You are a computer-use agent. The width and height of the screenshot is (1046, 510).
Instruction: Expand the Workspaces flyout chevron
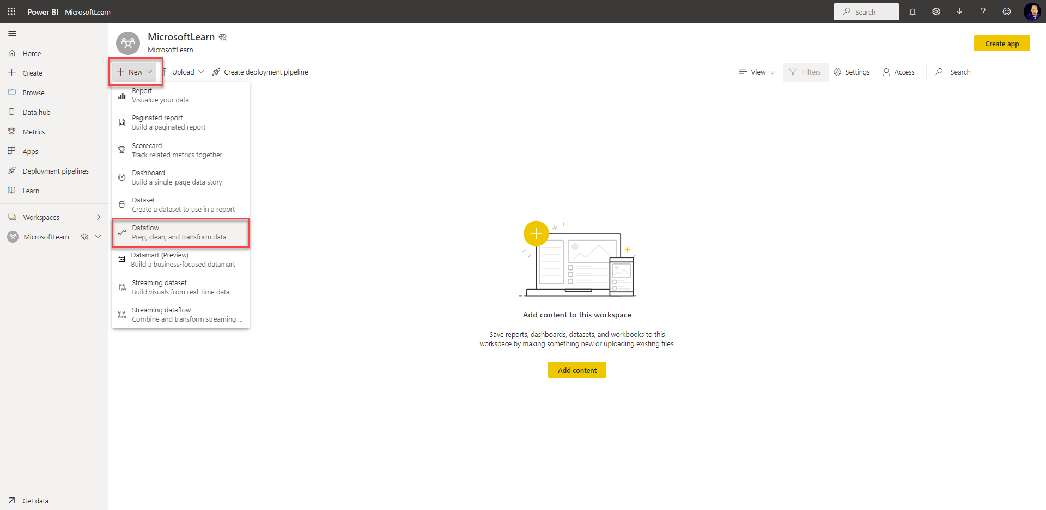point(99,217)
